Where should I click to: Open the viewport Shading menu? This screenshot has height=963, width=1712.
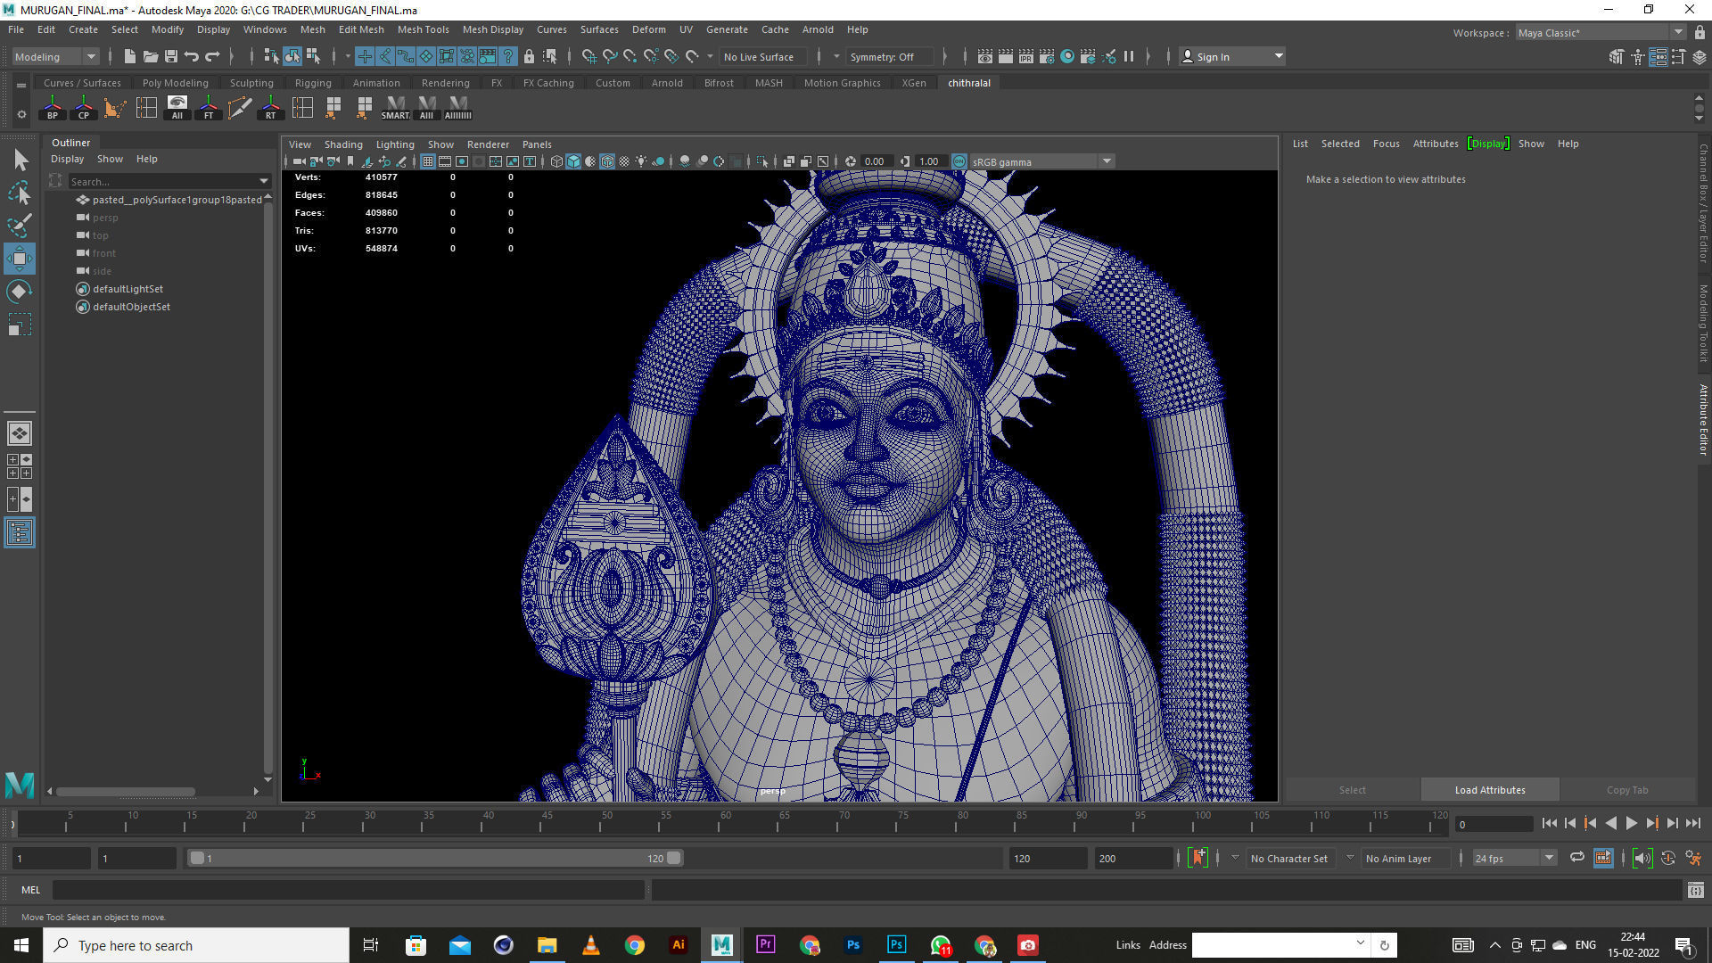coord(343,144)
